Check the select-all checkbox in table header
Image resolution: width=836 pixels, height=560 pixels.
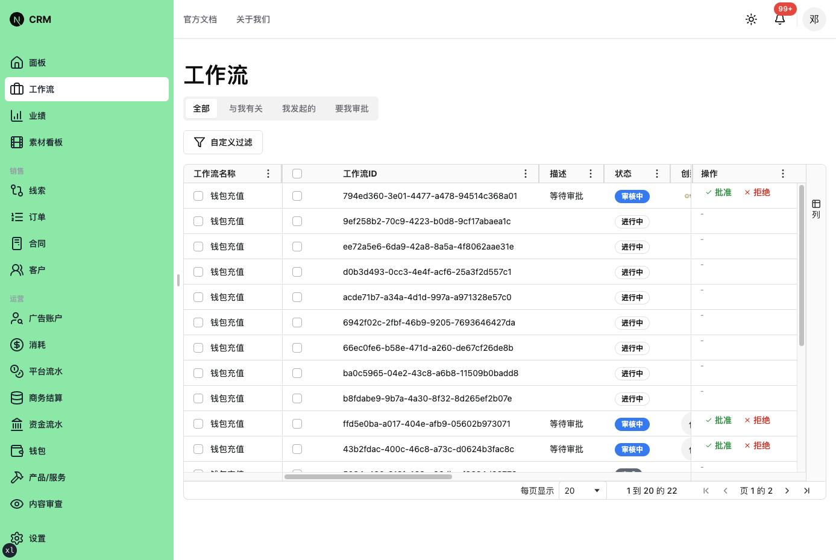(297, 173)
